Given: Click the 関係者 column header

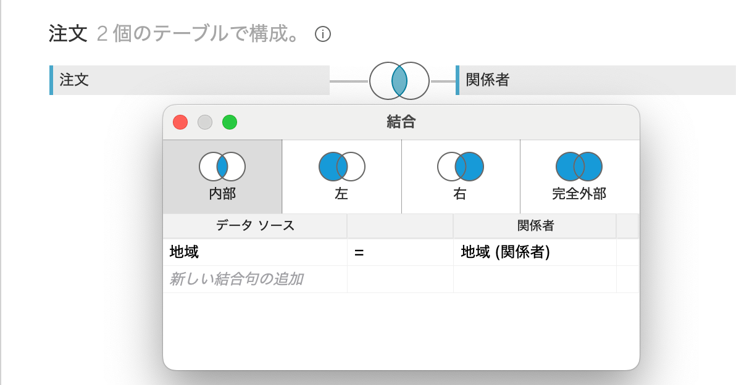Looking at the screenshot, I should coord(535,226).
